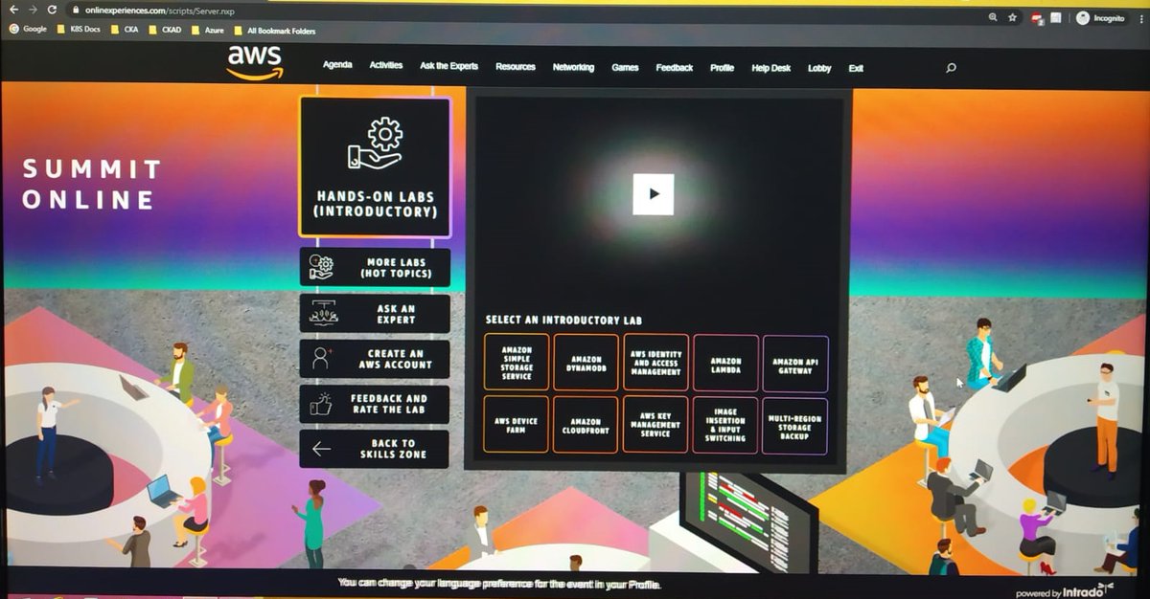The height and width of the screenshot is (599, 1150).
Task: Select the Multi-Region Storage Backup lab
Action: tap(795, 426)
